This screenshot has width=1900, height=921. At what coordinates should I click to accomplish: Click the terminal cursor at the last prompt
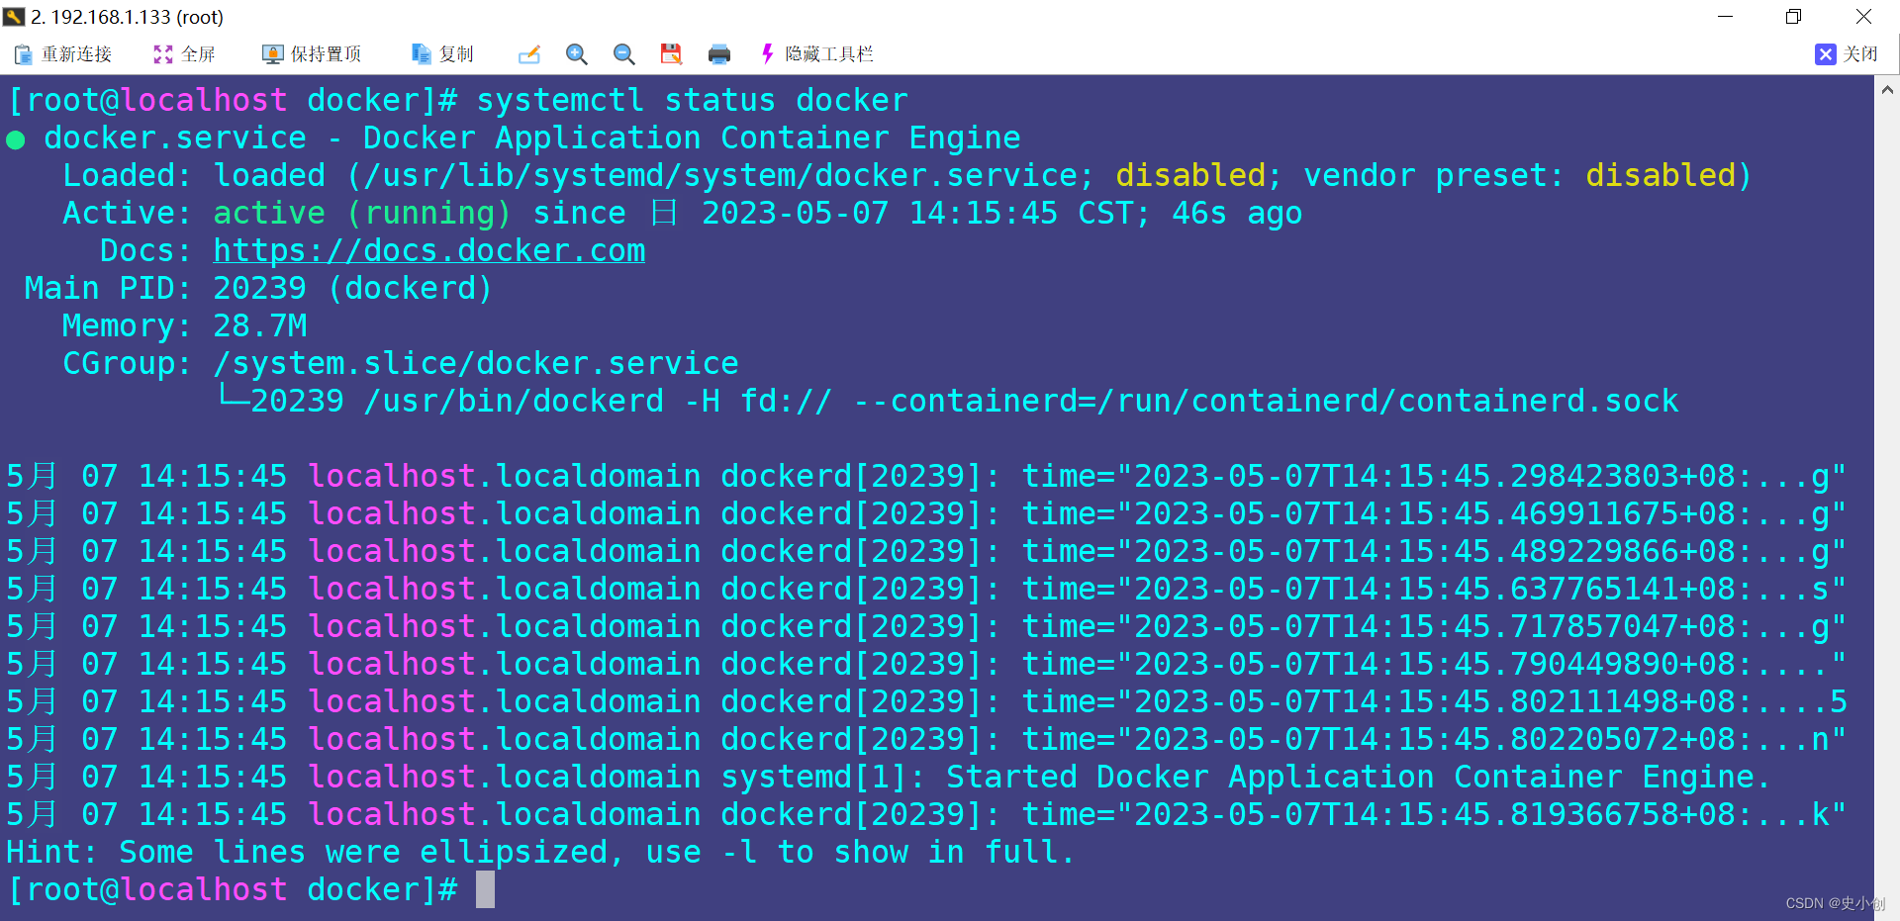click(485, 889)
